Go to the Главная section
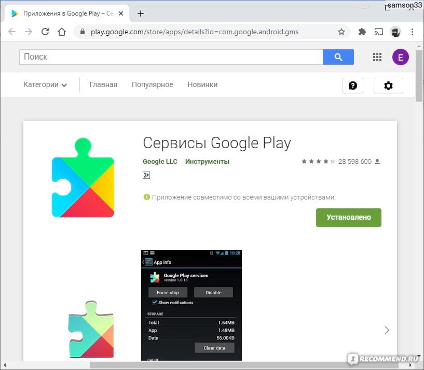 103,85
